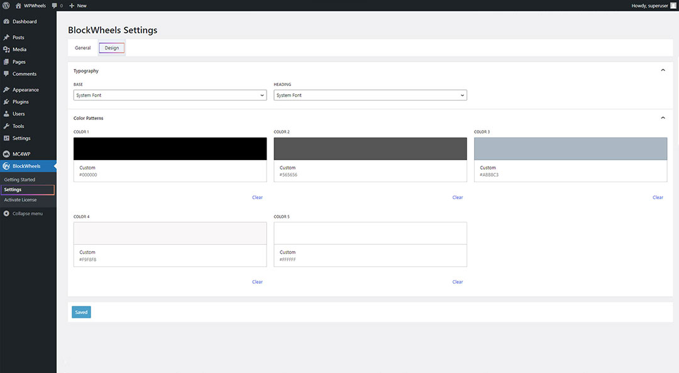Click the WordPress logo icon
The width and height of the screenshot is (679, 373).
click(6, 6)
